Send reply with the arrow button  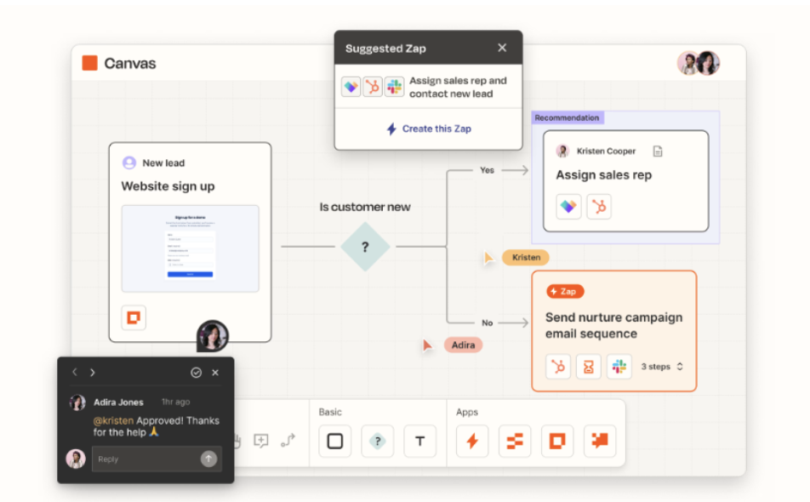(208, 459)
